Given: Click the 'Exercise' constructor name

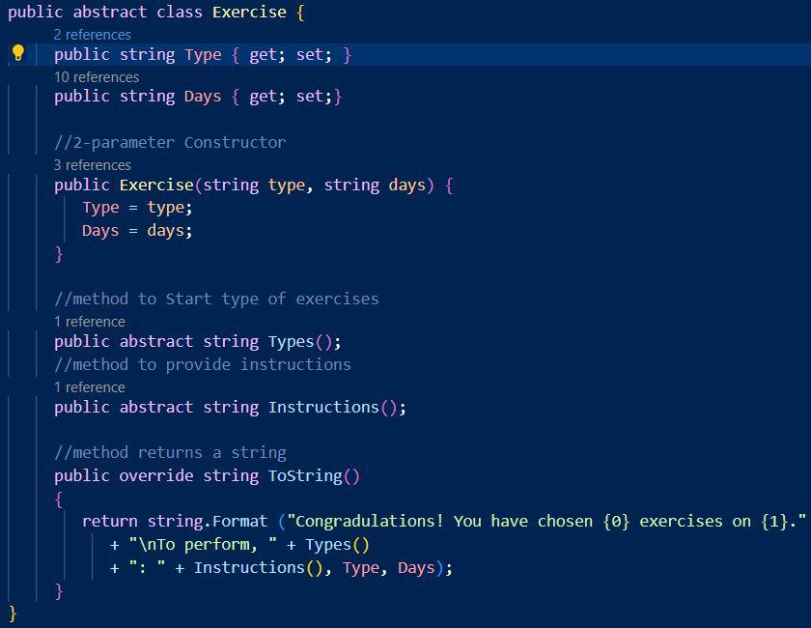Looking at the screenshot, I should (156, 185).
